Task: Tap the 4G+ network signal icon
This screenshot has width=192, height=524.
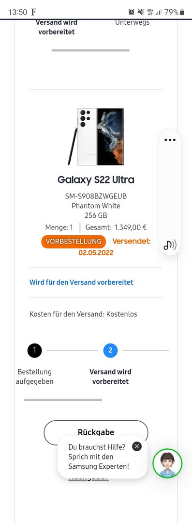Action: click(150, 12)
